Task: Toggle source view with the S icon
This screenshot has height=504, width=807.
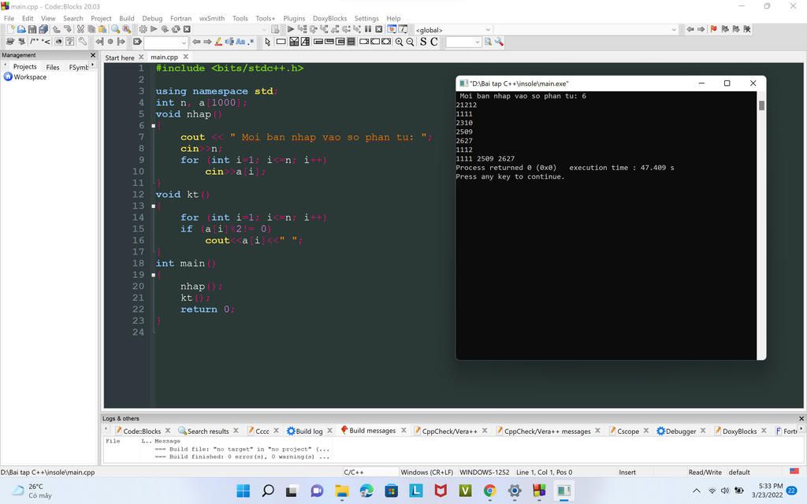Action: coord(423,42)
